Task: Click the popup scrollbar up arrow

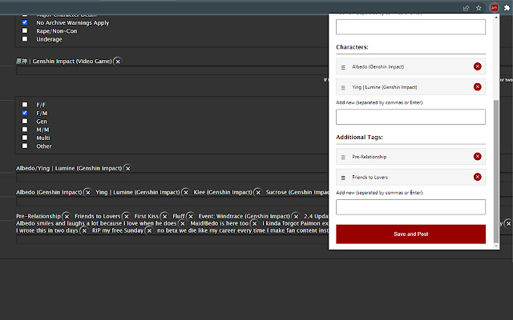Action: click(x=496, y=18)
